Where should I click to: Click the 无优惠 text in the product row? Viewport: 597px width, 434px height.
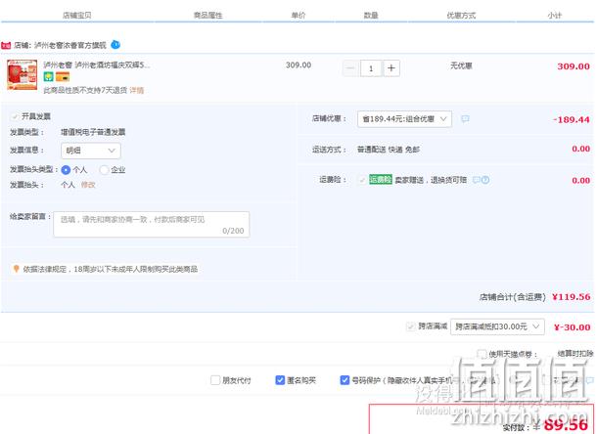(461, 65)
